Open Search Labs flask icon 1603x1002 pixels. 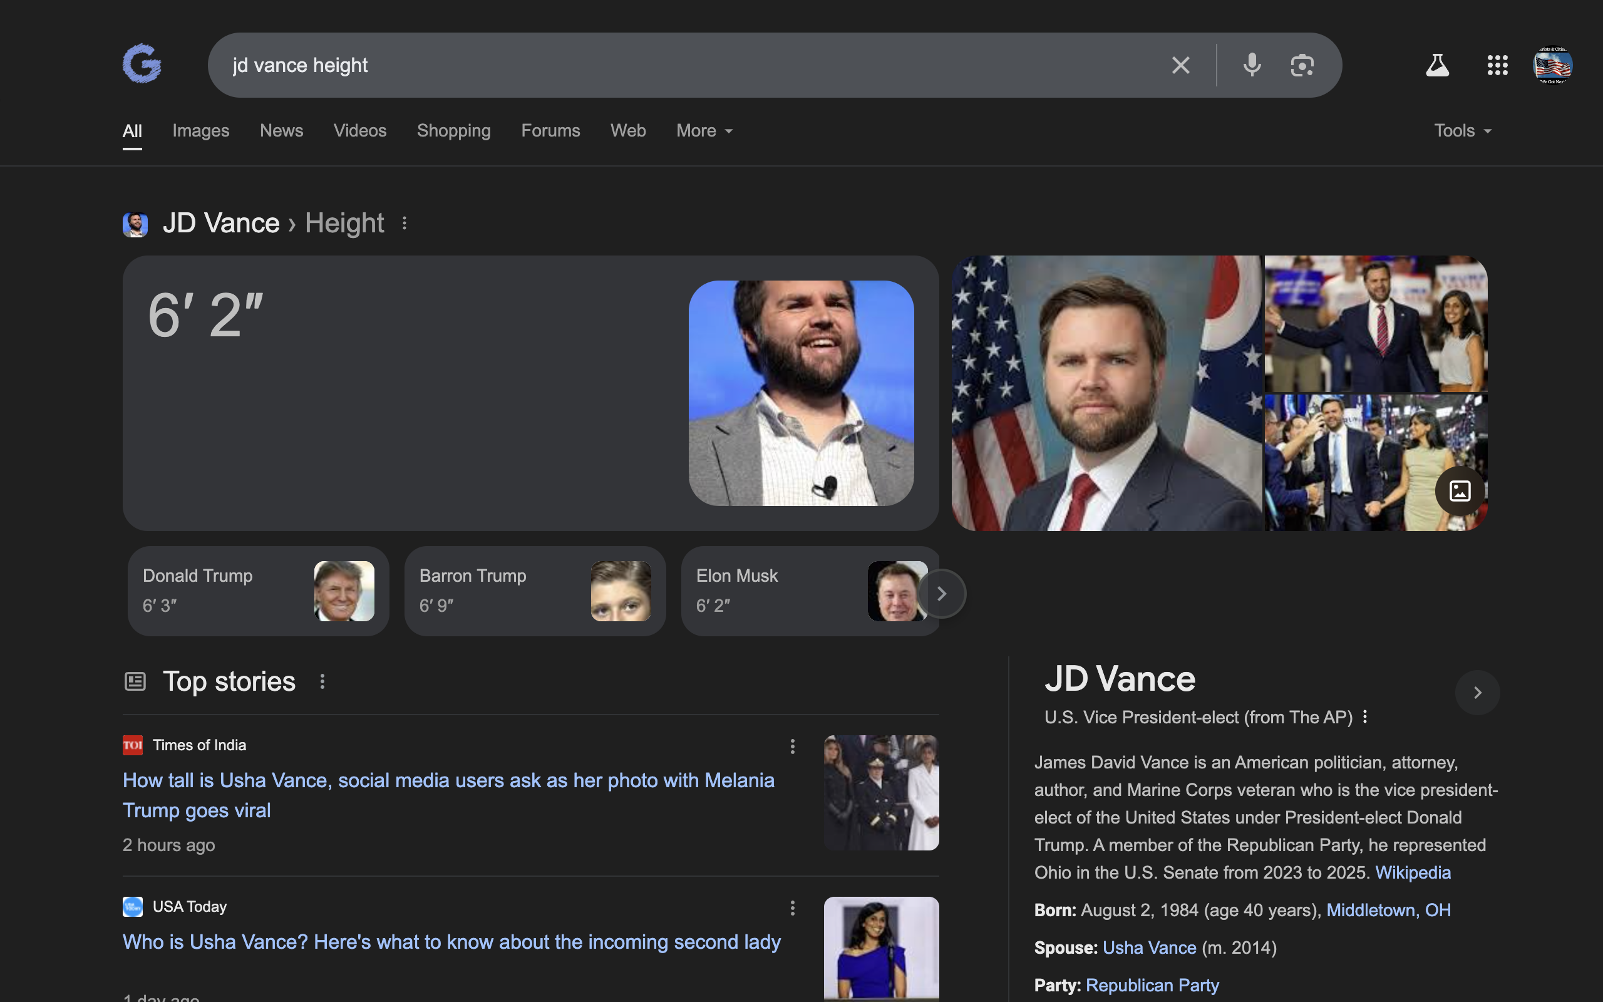[1436, 65]
